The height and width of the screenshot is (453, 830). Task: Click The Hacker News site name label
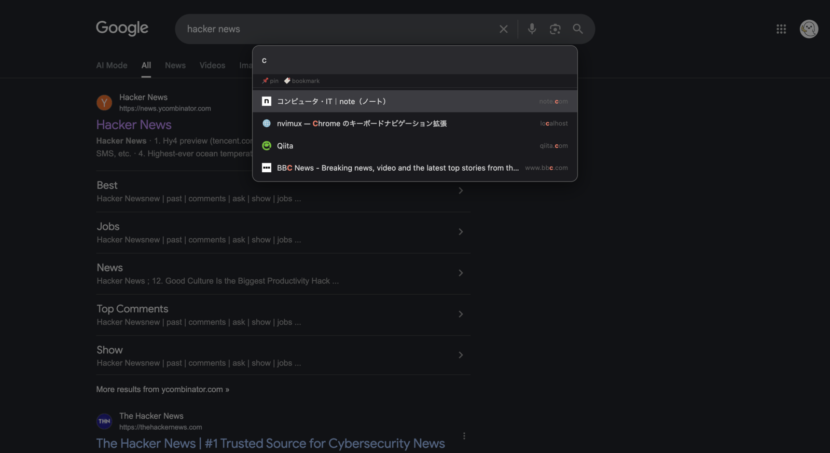[151, 416]
